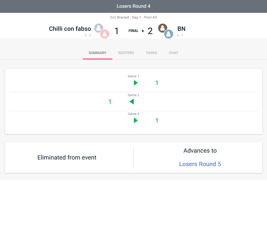Select the Game 1 label
267x227 pixels.
(x=133, y=76)
